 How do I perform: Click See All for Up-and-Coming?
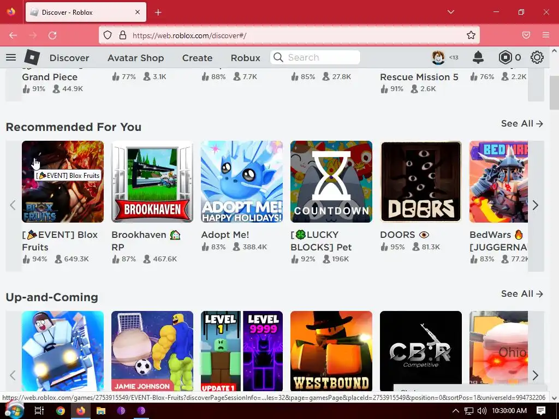522,294
